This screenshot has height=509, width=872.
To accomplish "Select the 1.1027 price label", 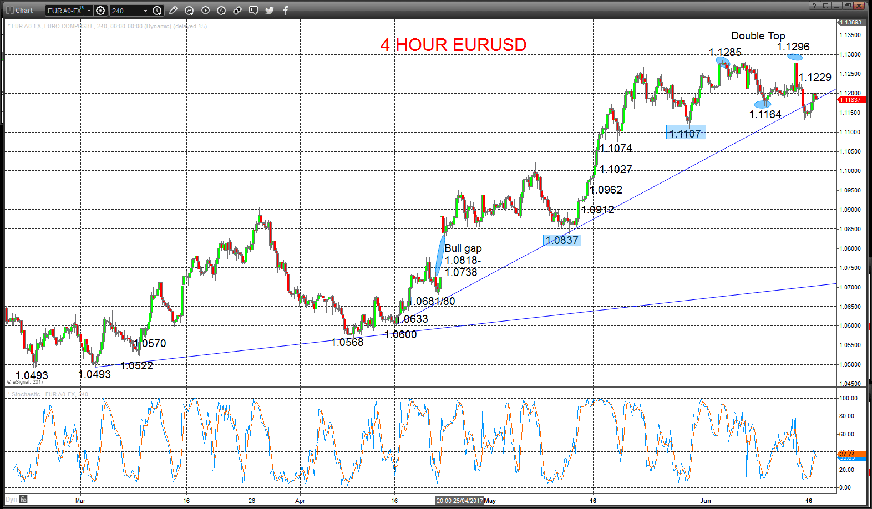I will (x=616, y=169).
